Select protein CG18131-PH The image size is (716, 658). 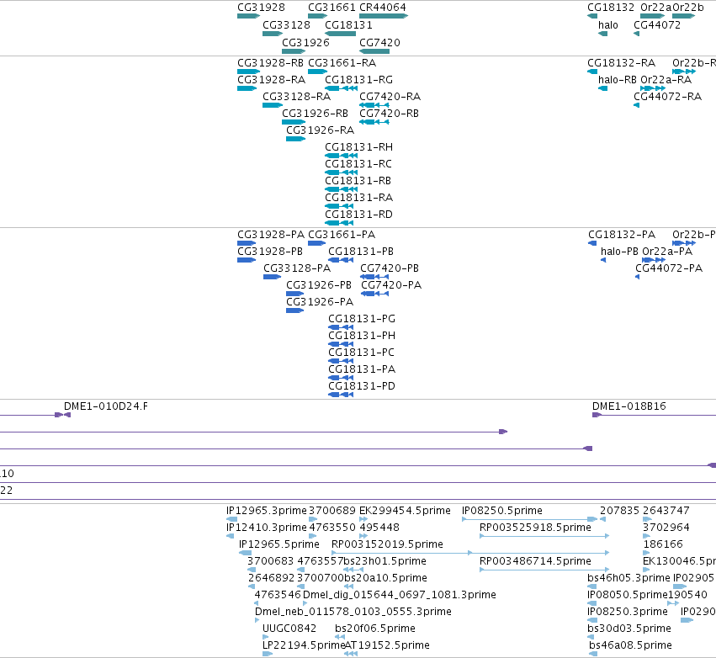341,344
